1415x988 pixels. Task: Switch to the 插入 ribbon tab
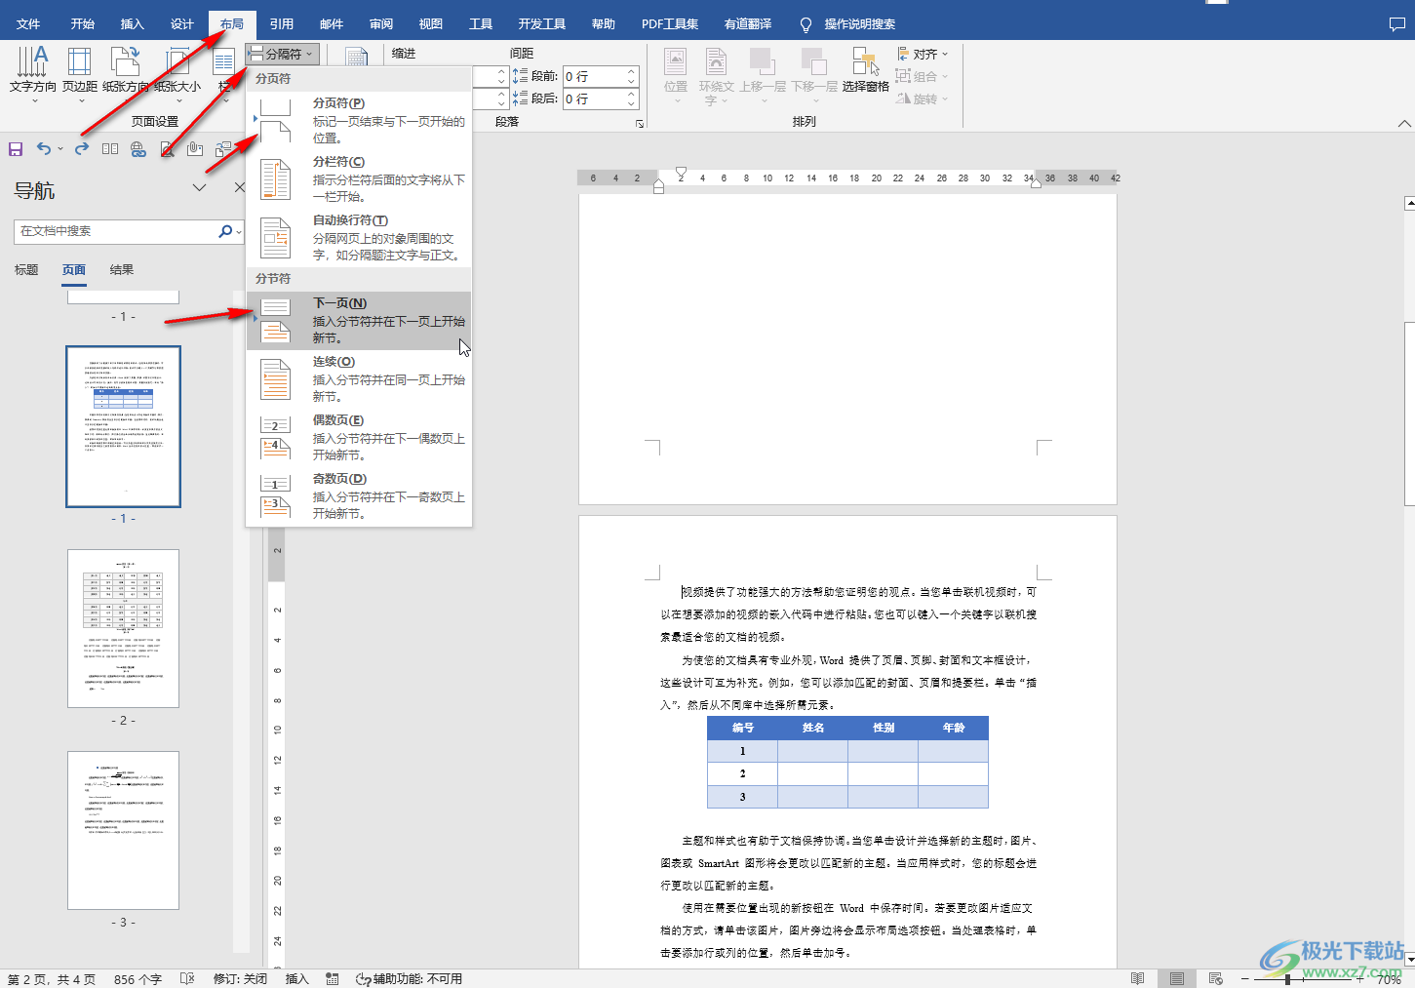[133, 24]
